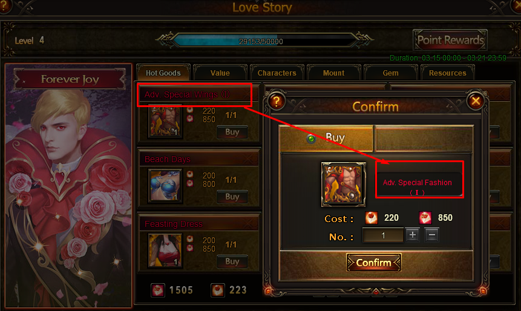Click the fashion item image in Confirm dialog

343,185
